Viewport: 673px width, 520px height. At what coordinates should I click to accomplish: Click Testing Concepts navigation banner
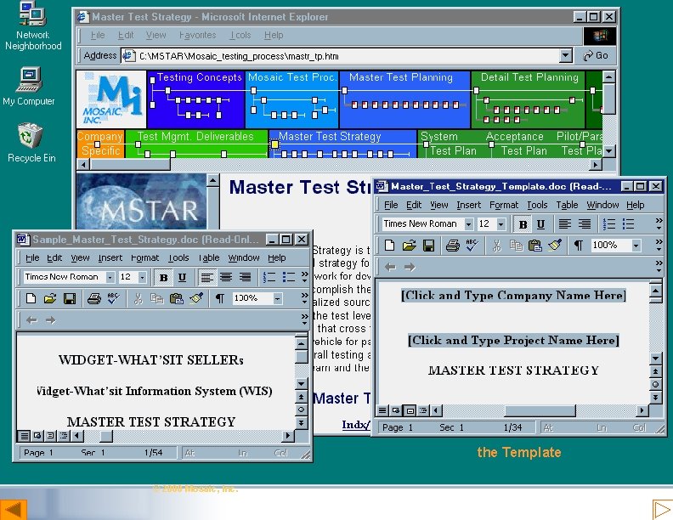coord(195,99)
